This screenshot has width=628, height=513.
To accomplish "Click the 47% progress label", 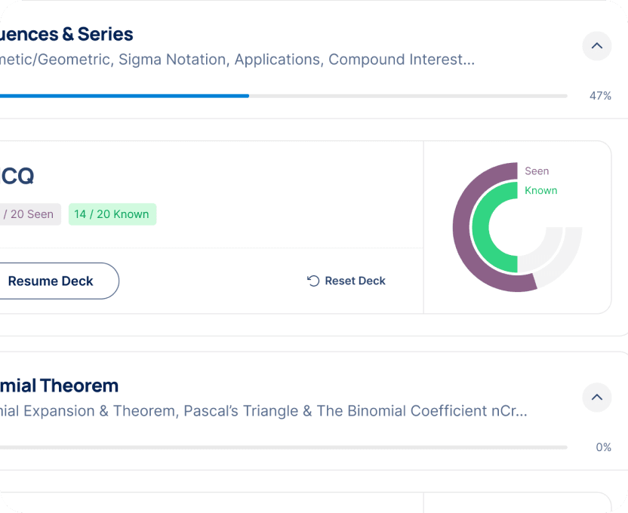I will click(x=600, y=96).
